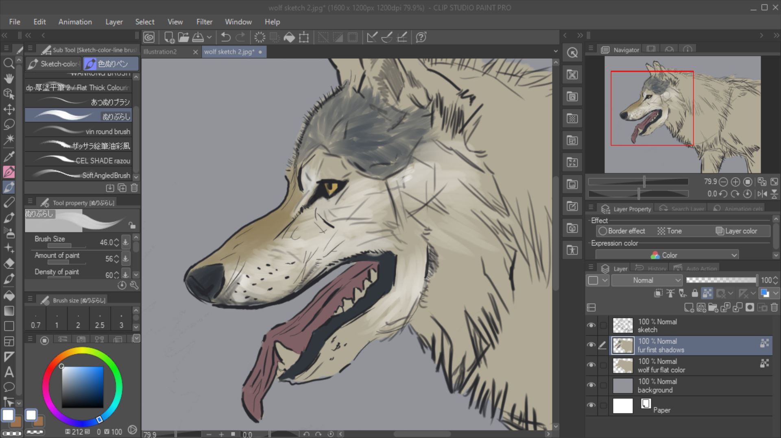The height and width of the screenshot is (438, 781).
Task: Adjust the layer opacity slider
Action: click(721, 280)
